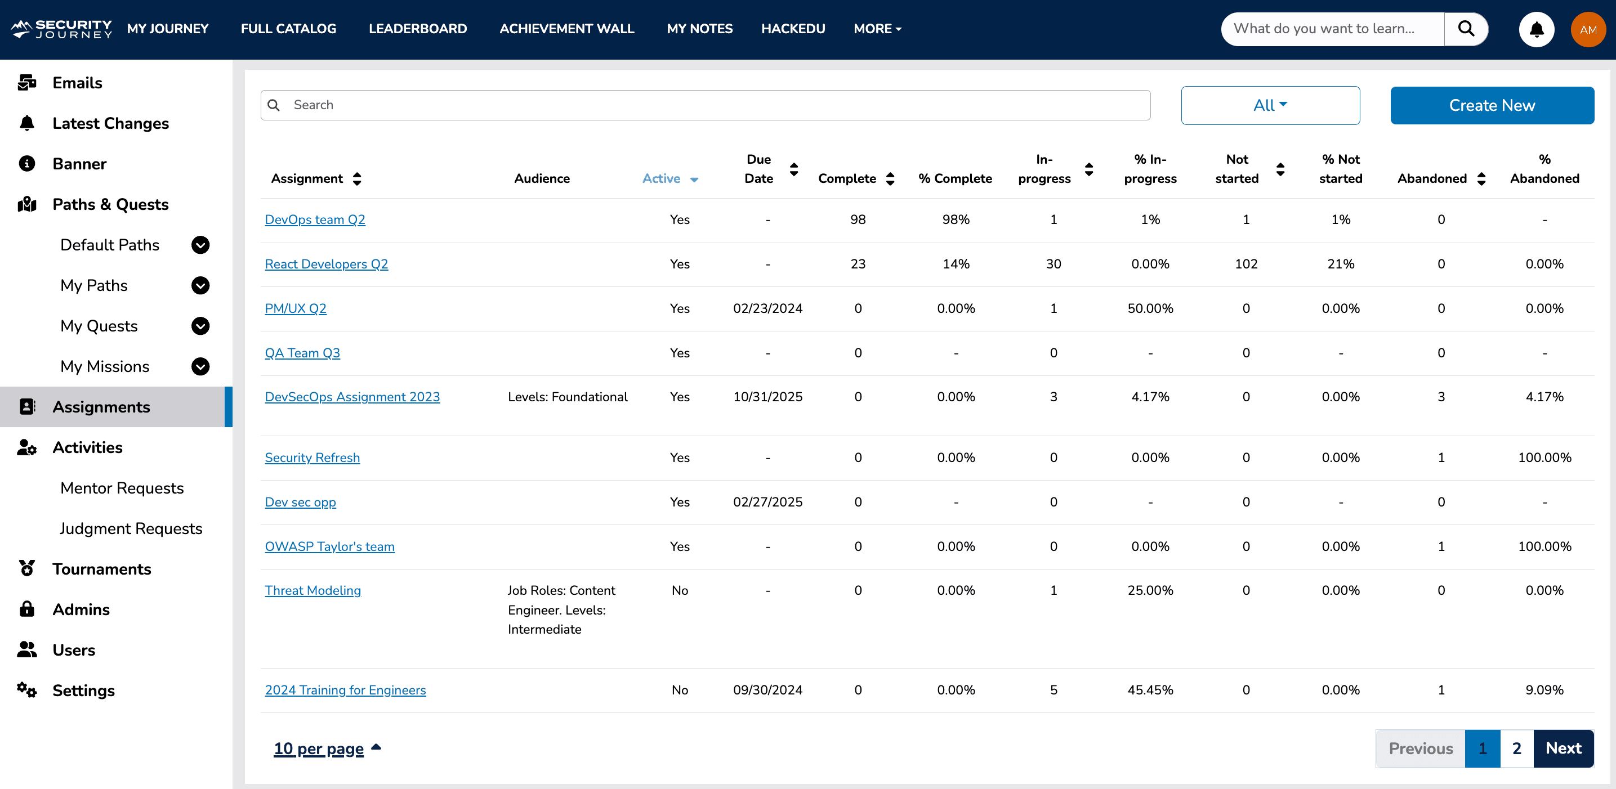The image size is (1616, 789).
Task: Sort table by Assignment column arrows
Action: click(357, 179)
